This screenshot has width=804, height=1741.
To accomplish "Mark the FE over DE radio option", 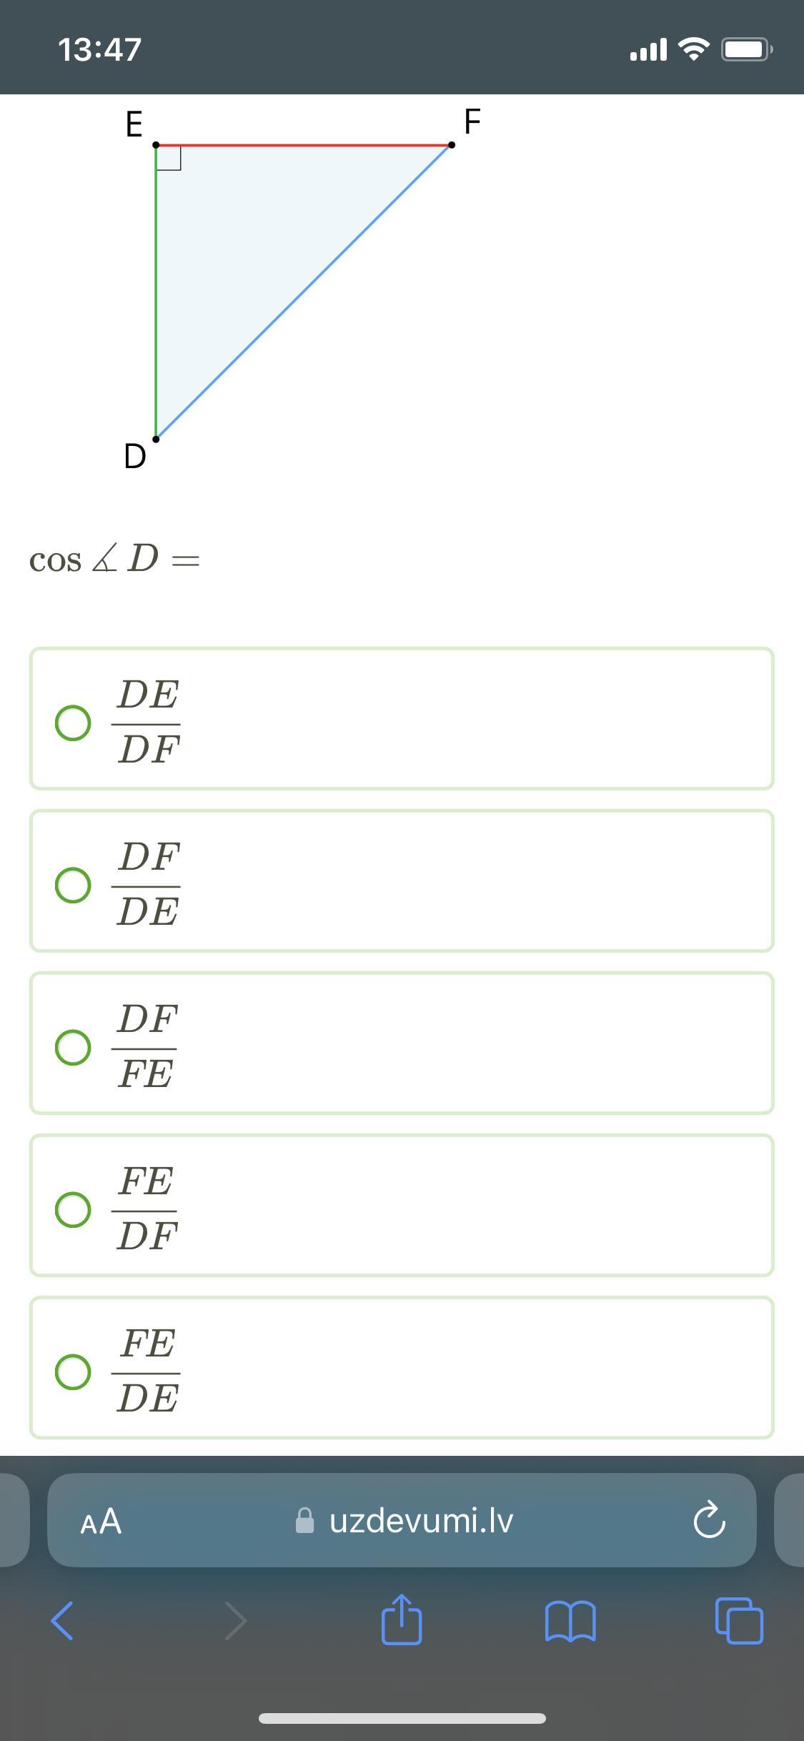I will pos(73,1372).
